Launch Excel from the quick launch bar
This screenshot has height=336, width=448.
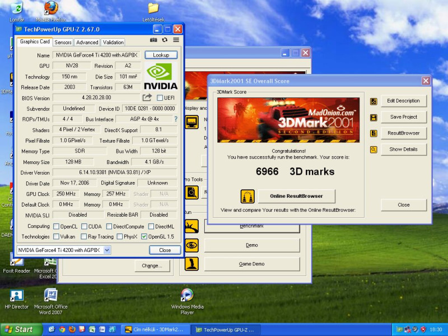pos(92,329)
